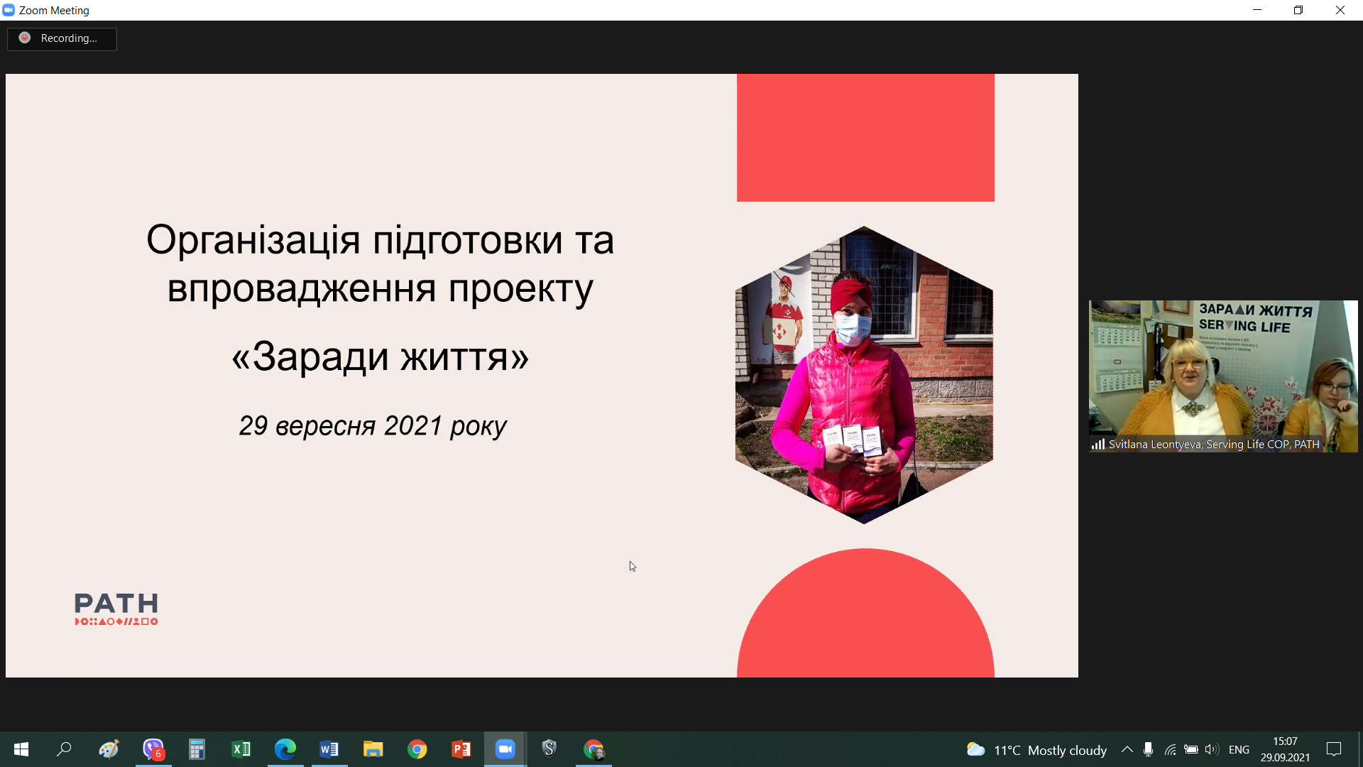
Task: Select Svitlana Leontyeva's video thumbnail
Action: click(1222, 376)
